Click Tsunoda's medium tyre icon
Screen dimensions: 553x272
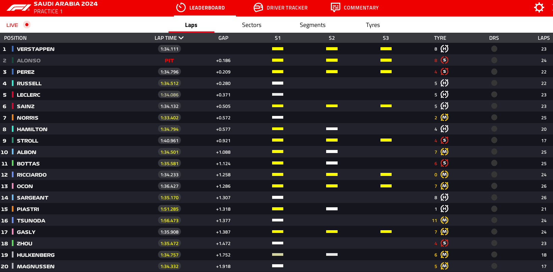pos(444,220)
